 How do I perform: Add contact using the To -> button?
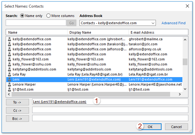pos(18,102)
